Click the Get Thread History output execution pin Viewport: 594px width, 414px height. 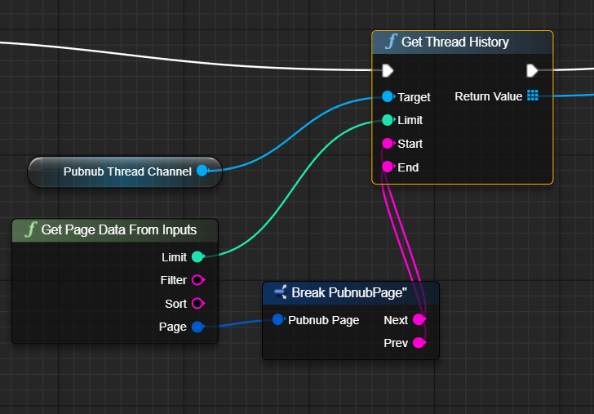(532, 70)
